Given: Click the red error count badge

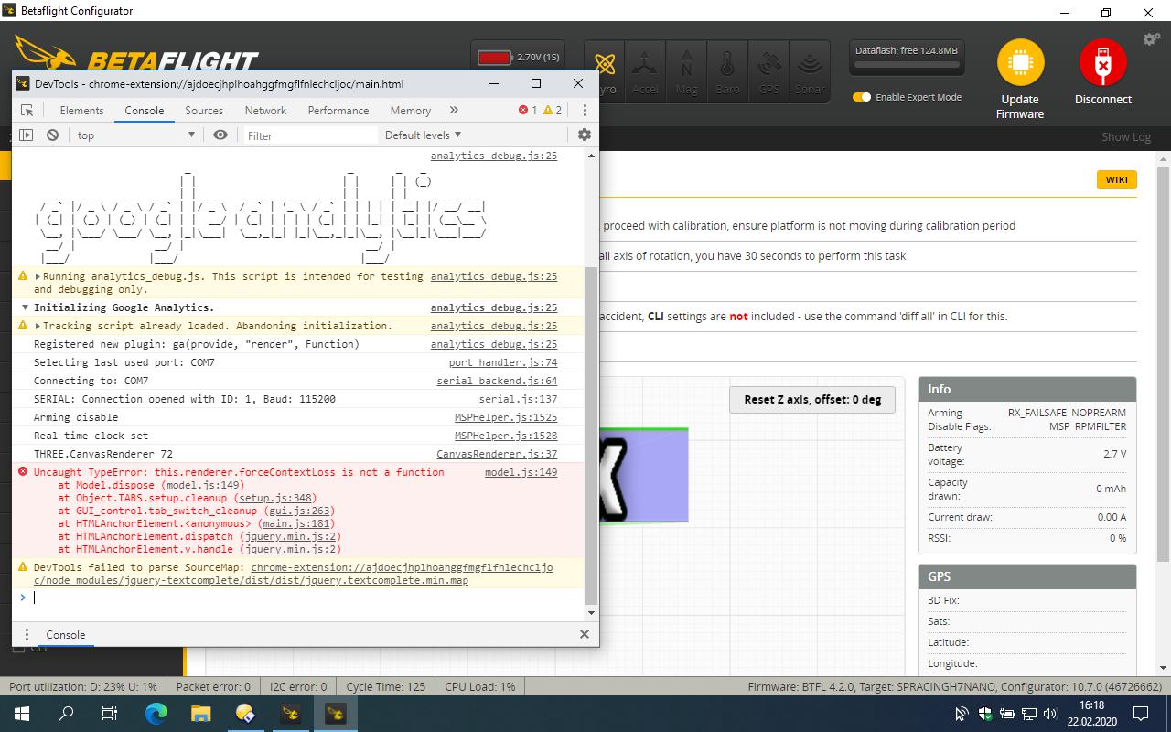Looking at the screenshot, I should point(528,110).
